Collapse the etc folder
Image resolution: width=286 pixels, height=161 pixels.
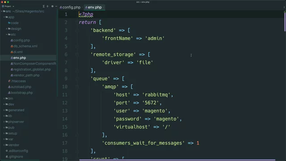[7, 34]
